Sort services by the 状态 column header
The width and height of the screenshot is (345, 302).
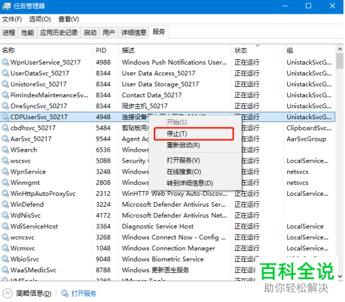(x=257, y=50)
